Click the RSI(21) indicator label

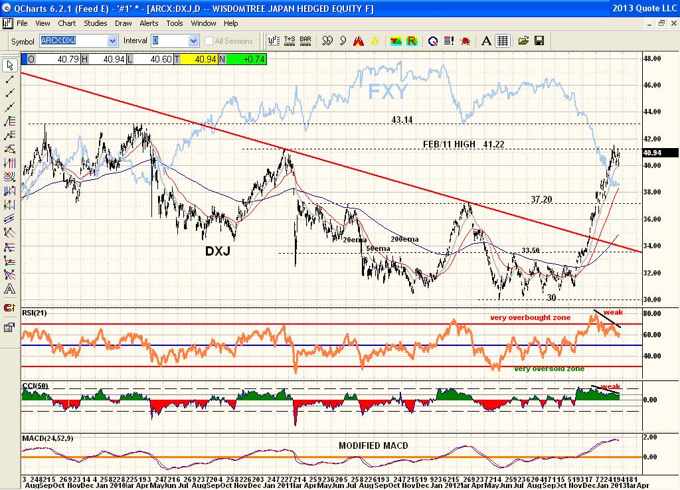33,313
